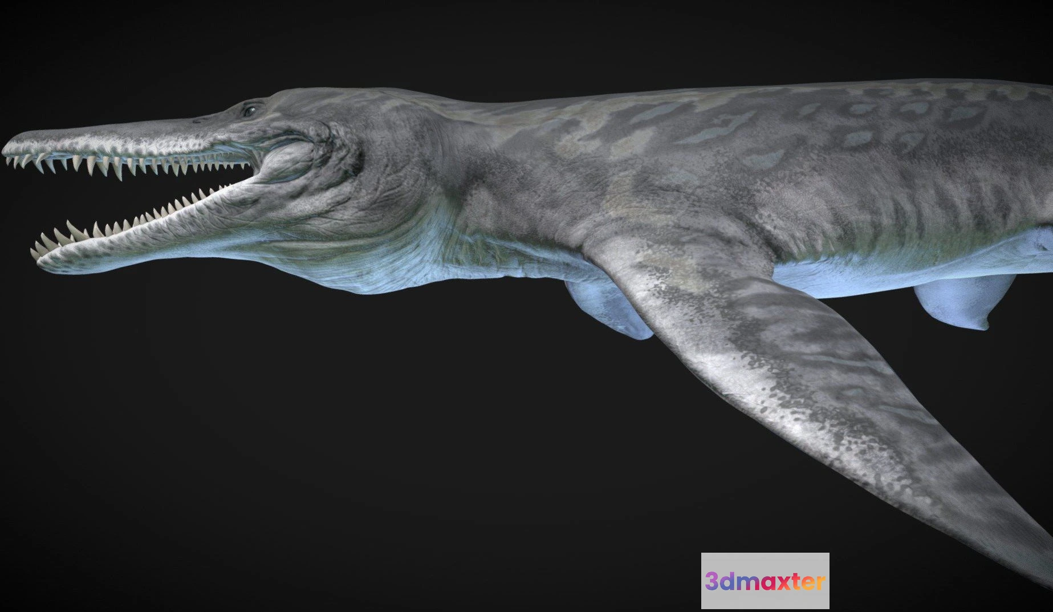Click the purple "3d" letters in logo

pos(720,581)
